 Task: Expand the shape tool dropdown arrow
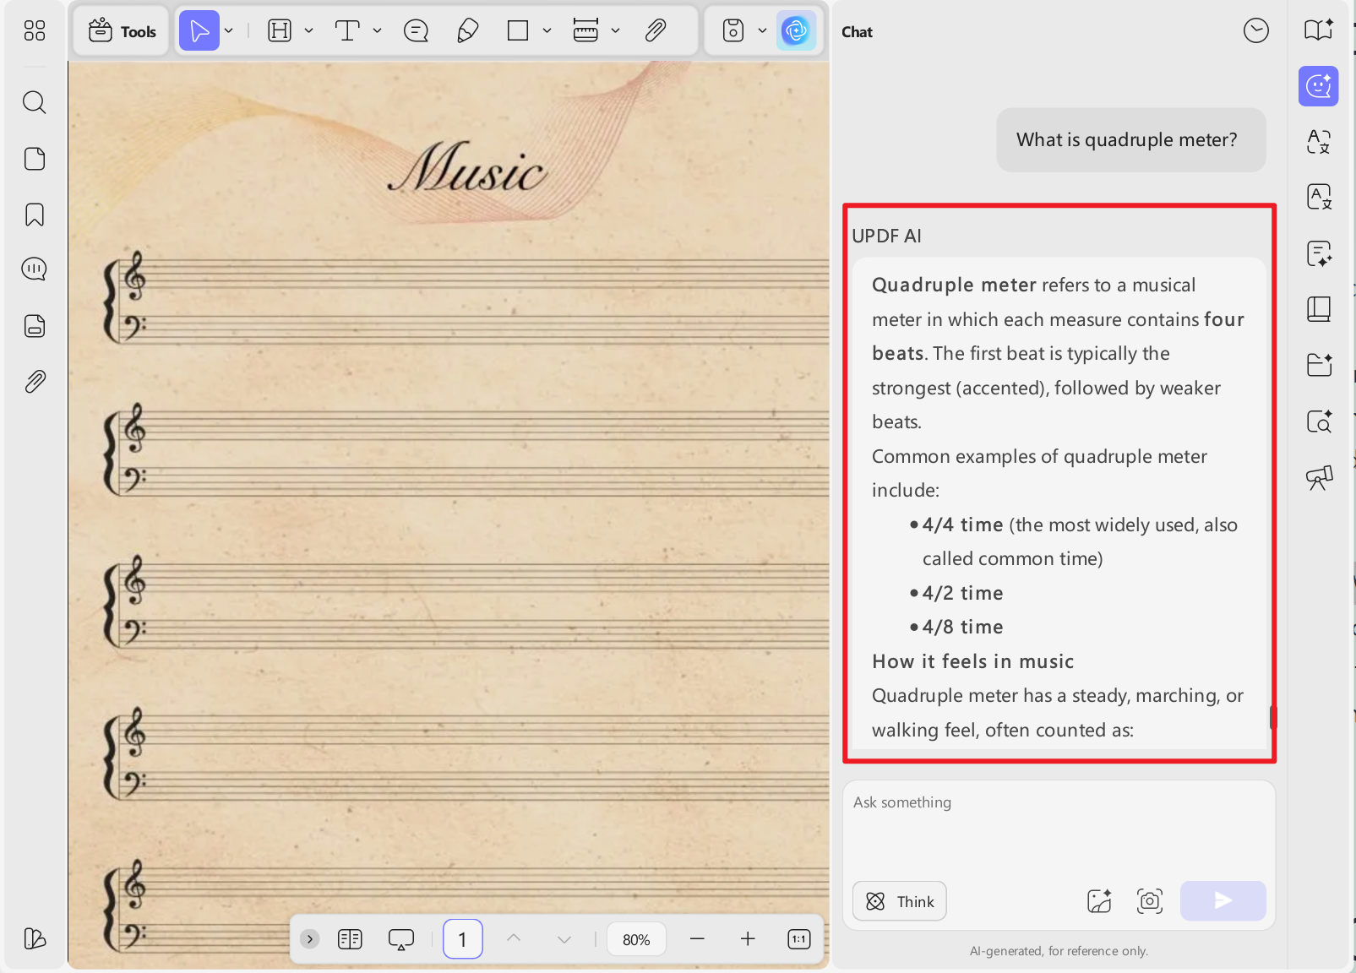(547, 31)
